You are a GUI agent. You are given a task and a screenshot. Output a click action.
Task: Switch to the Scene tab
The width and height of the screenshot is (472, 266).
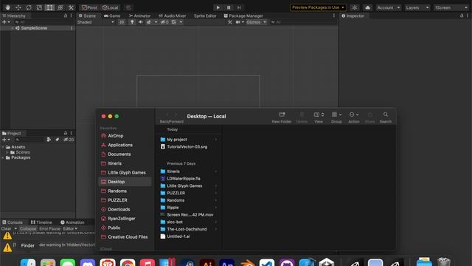point(87,16)
